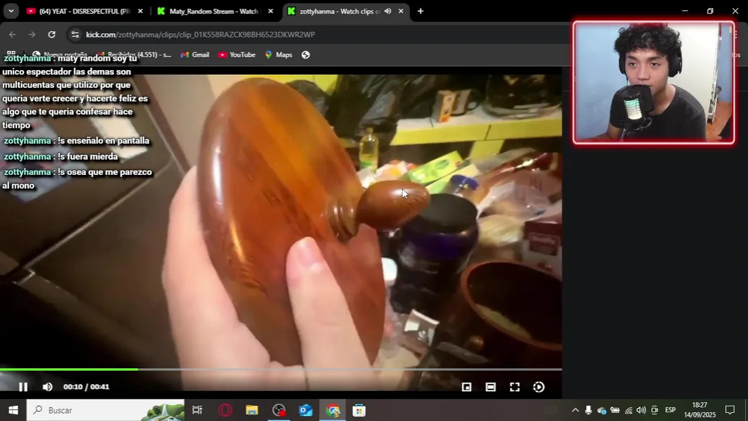Open the Recibidos (4.551) bookmark
This screenshot has width=748, height=421.
point(134,54)
